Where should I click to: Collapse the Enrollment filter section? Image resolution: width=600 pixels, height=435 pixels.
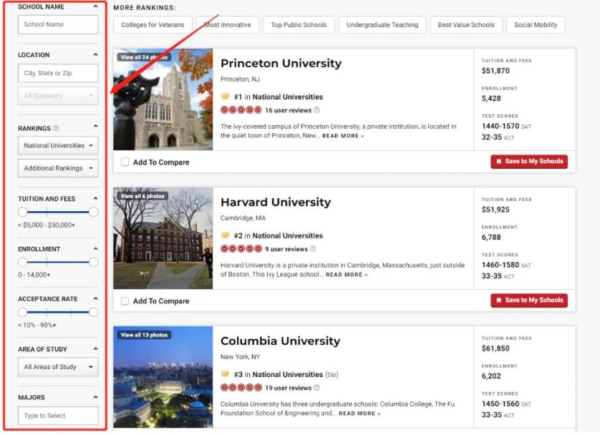(x=95, y=248)
